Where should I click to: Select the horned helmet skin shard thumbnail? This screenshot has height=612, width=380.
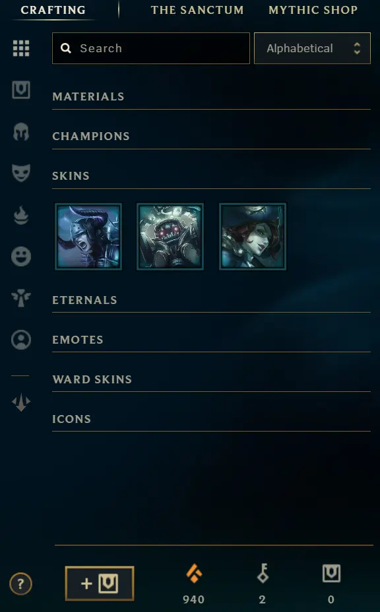[88, 236]
